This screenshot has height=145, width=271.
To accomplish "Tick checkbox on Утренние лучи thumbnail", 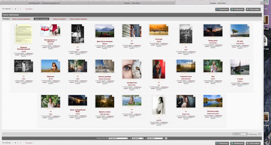I will click(x=194, y=61).
